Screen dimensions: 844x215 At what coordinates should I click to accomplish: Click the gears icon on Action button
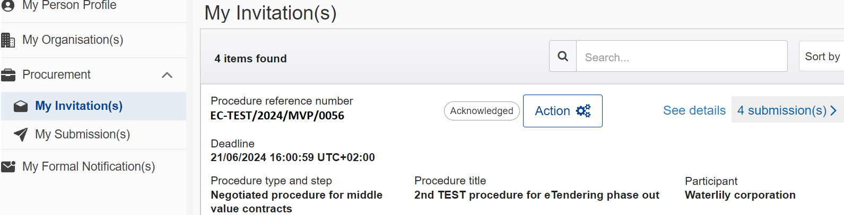pos(583,111)
